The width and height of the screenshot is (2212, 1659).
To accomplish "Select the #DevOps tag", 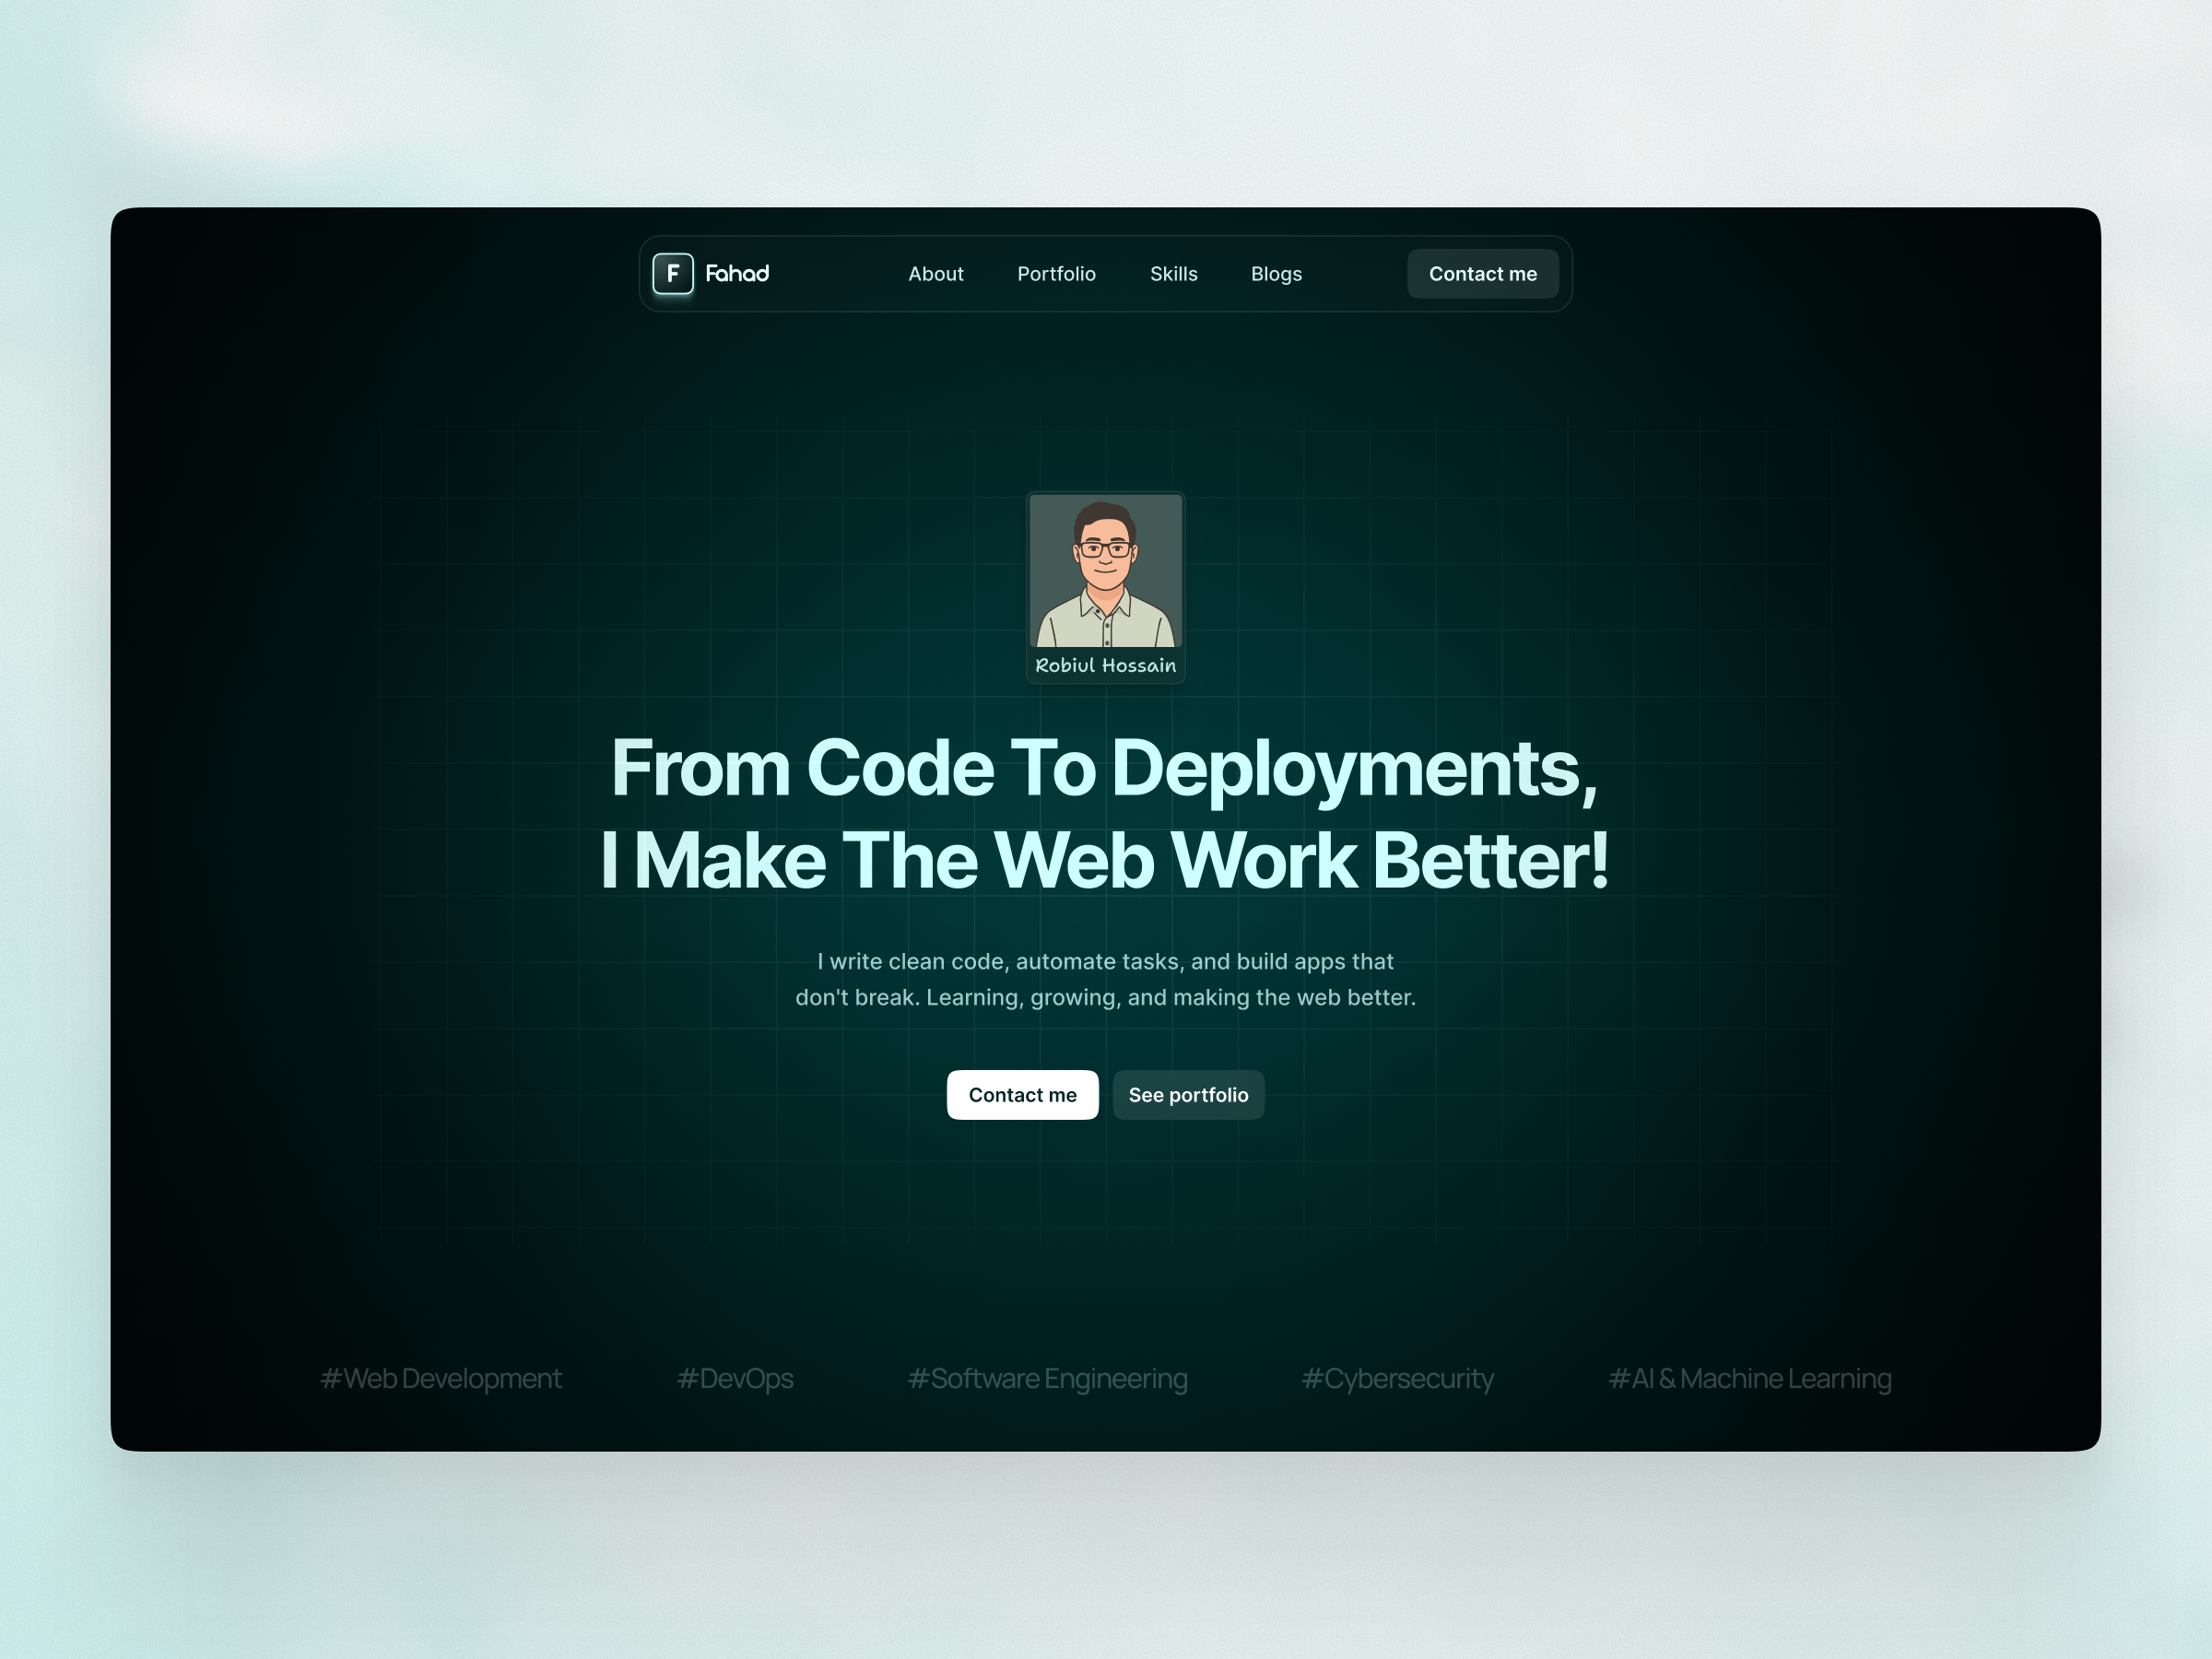I will tap(736, 1378).
